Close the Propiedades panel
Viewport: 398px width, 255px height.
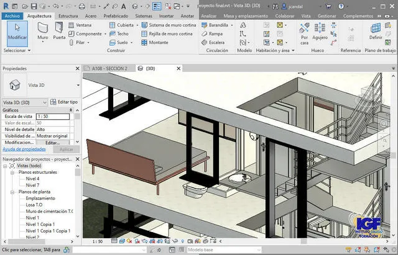pyautogui.click(x=77, y=68)
